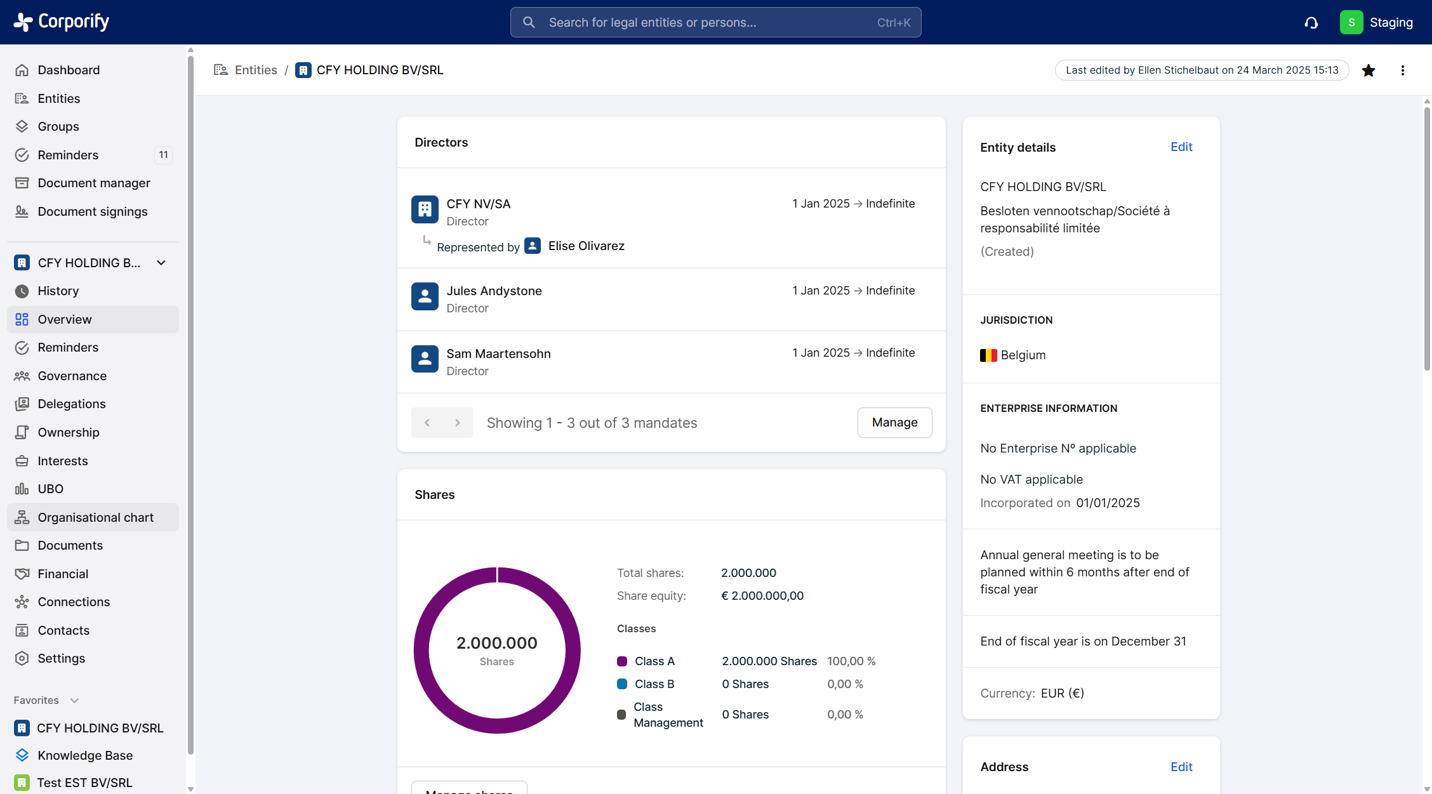
Task: Click Edit link for Address
Action: pos(1181,767)
